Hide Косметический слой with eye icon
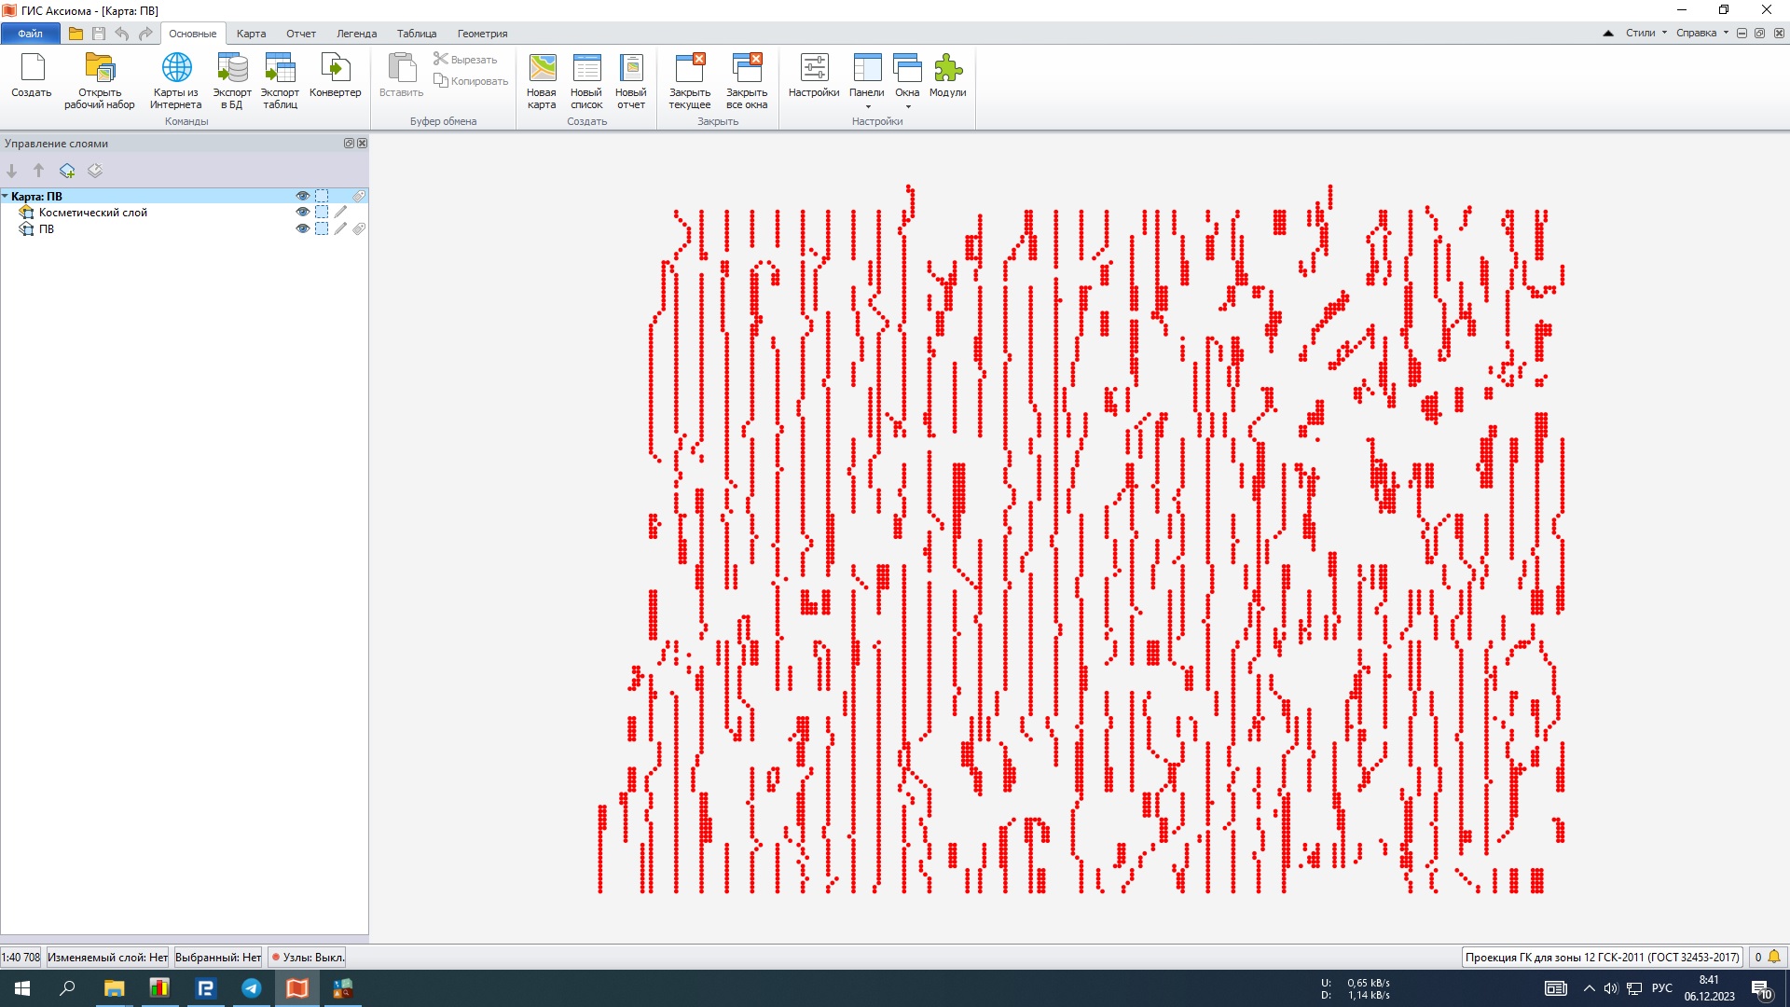 click(302, 213)
